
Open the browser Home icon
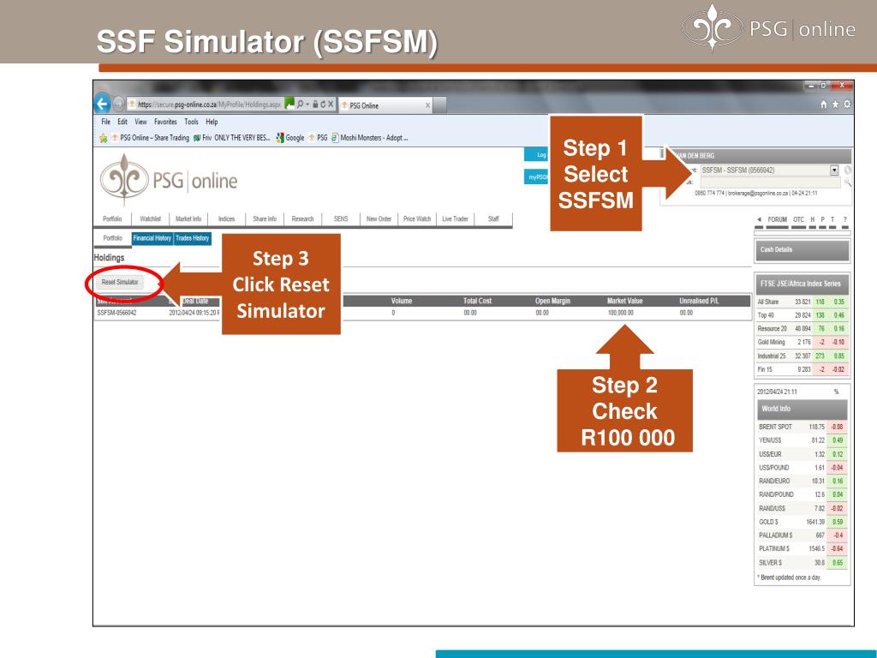pos(823,104)
